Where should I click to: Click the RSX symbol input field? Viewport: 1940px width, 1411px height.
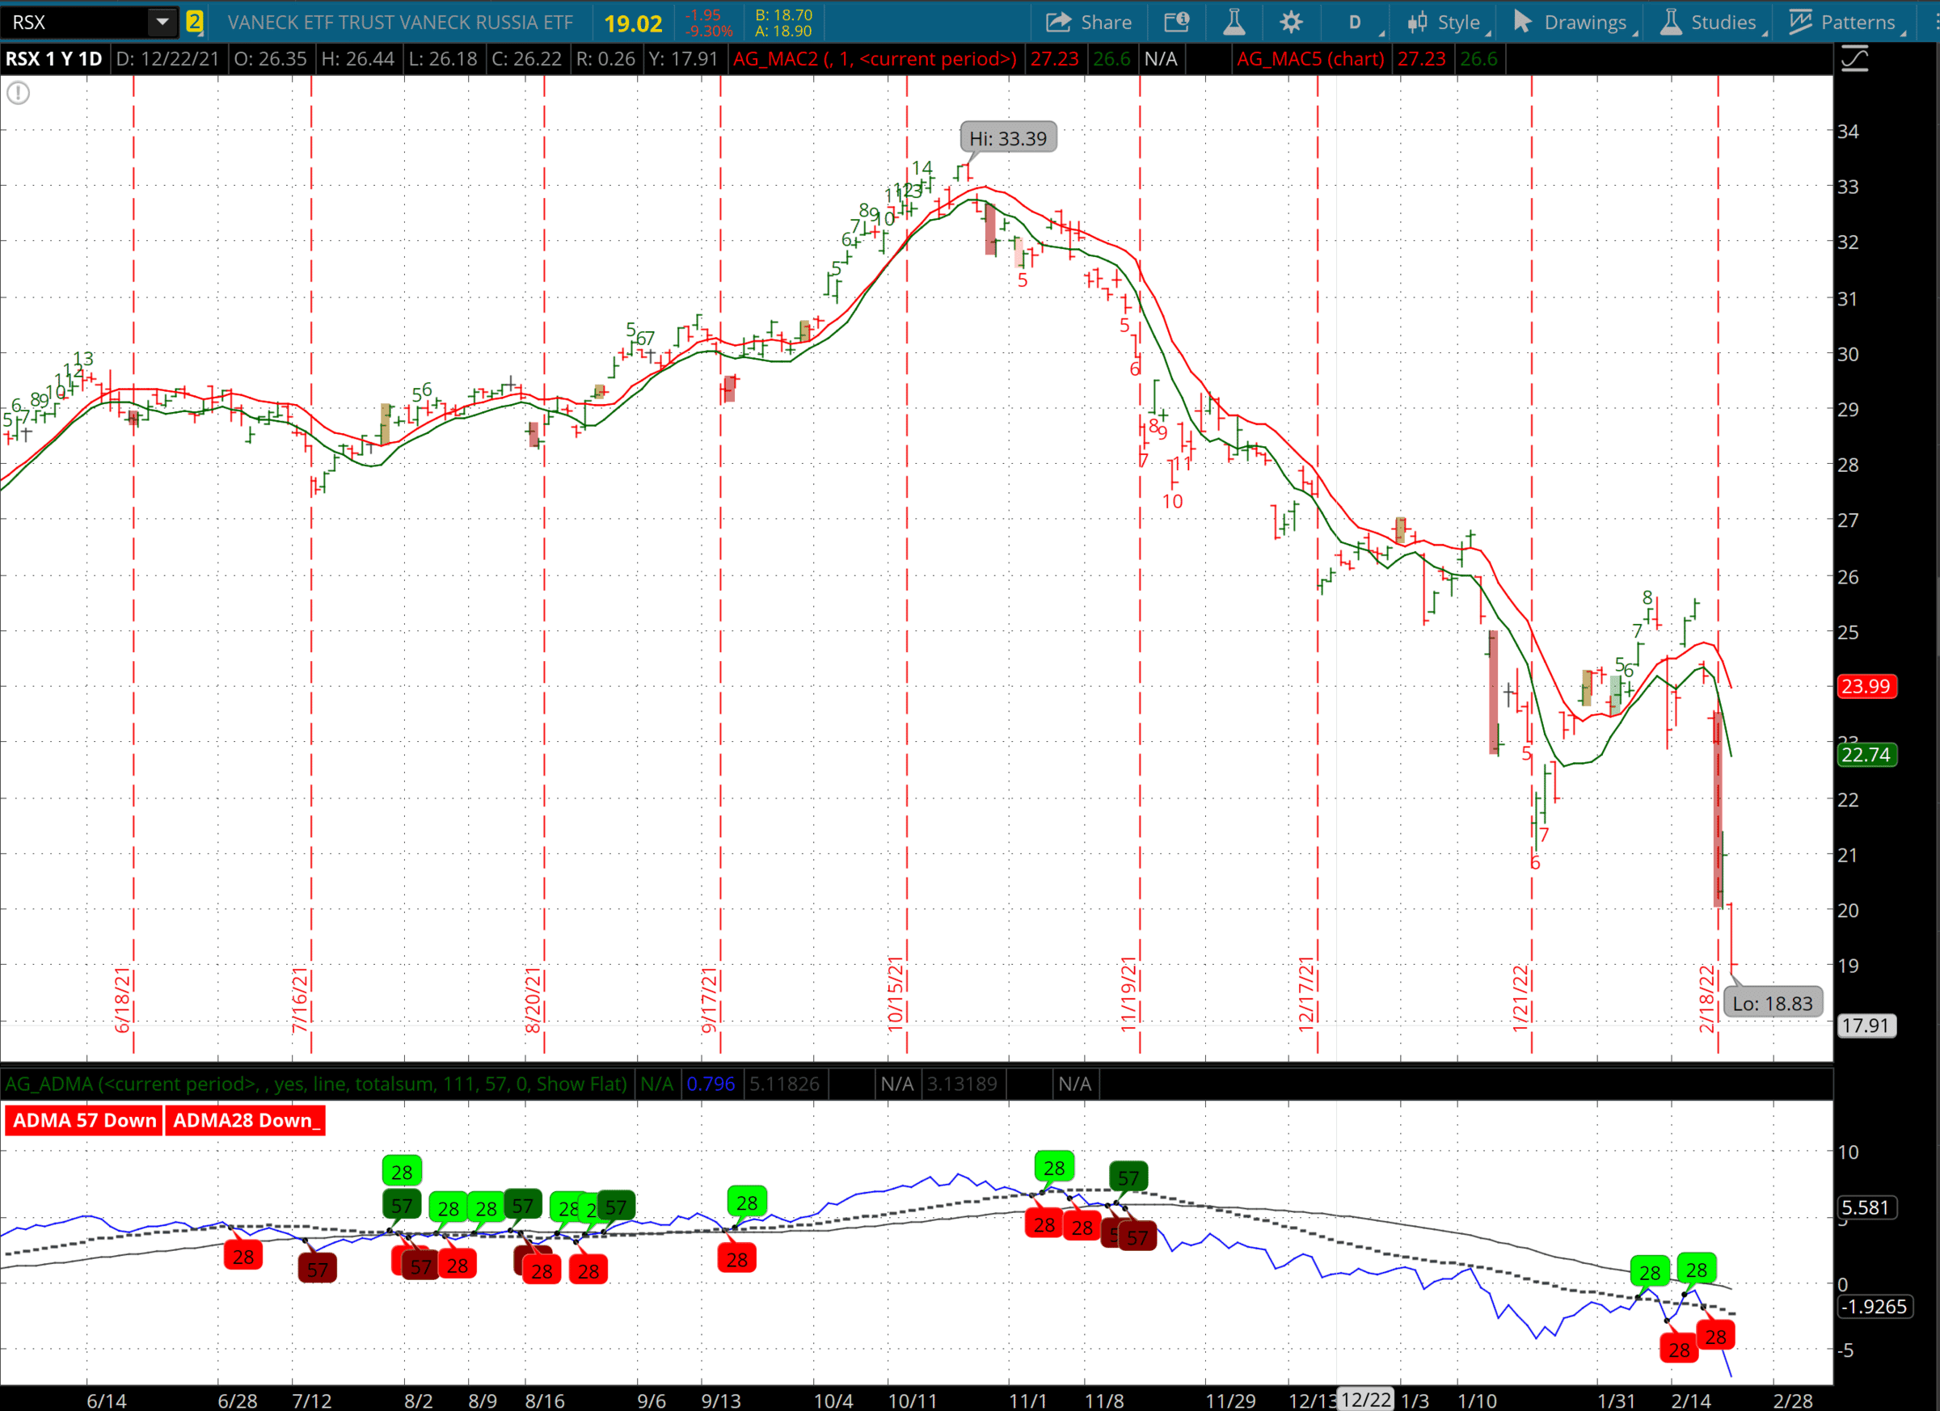tap(75, 23)
